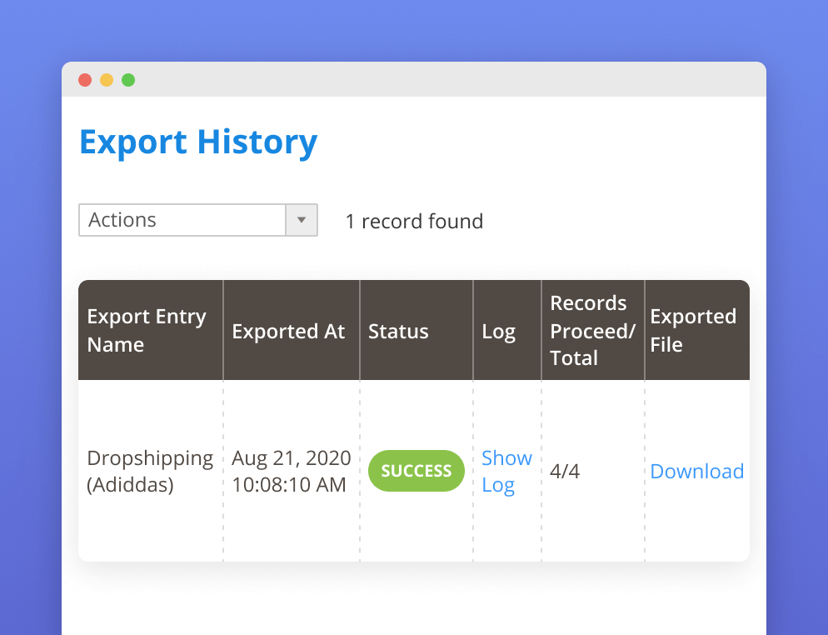
Task: Click the '1 record found' text
Action: tap(414, 221)
